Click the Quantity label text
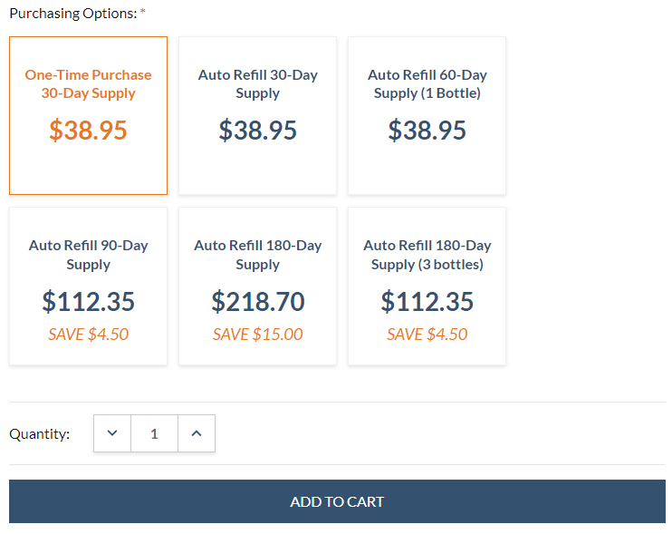 39,434
